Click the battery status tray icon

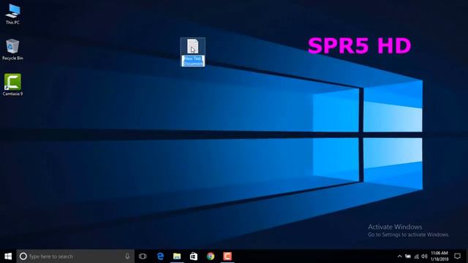pos(408,256)
